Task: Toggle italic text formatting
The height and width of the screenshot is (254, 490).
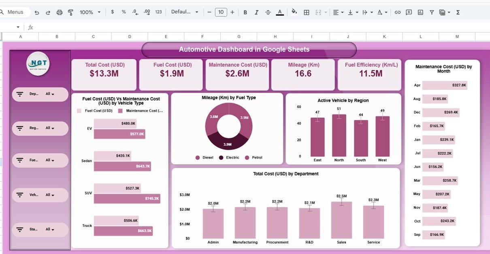Action: (x=256, y=12)
